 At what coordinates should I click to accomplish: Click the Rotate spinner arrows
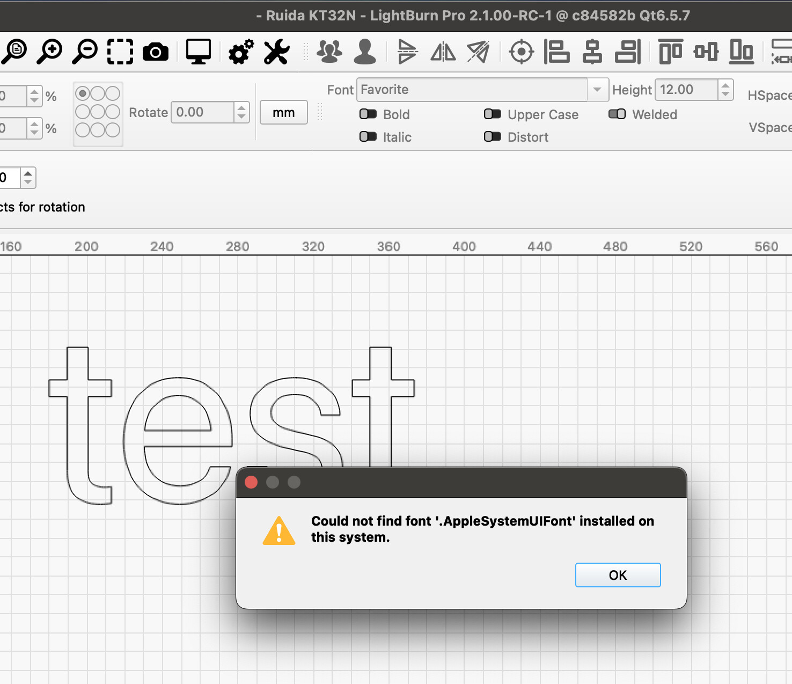click(x=241, y=112)
